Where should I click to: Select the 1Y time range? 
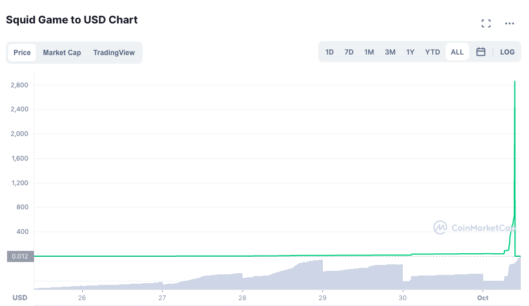[410, 52]
